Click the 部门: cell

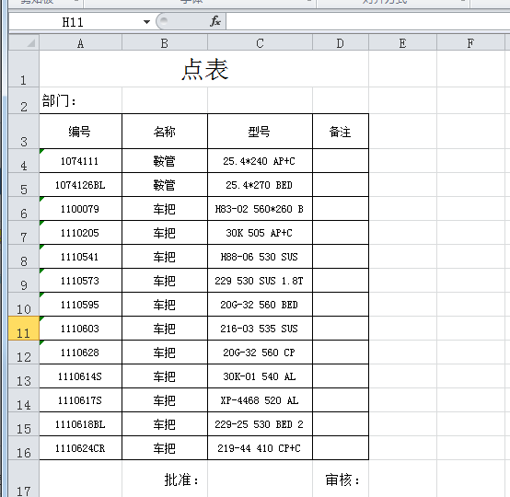[81, 100]
